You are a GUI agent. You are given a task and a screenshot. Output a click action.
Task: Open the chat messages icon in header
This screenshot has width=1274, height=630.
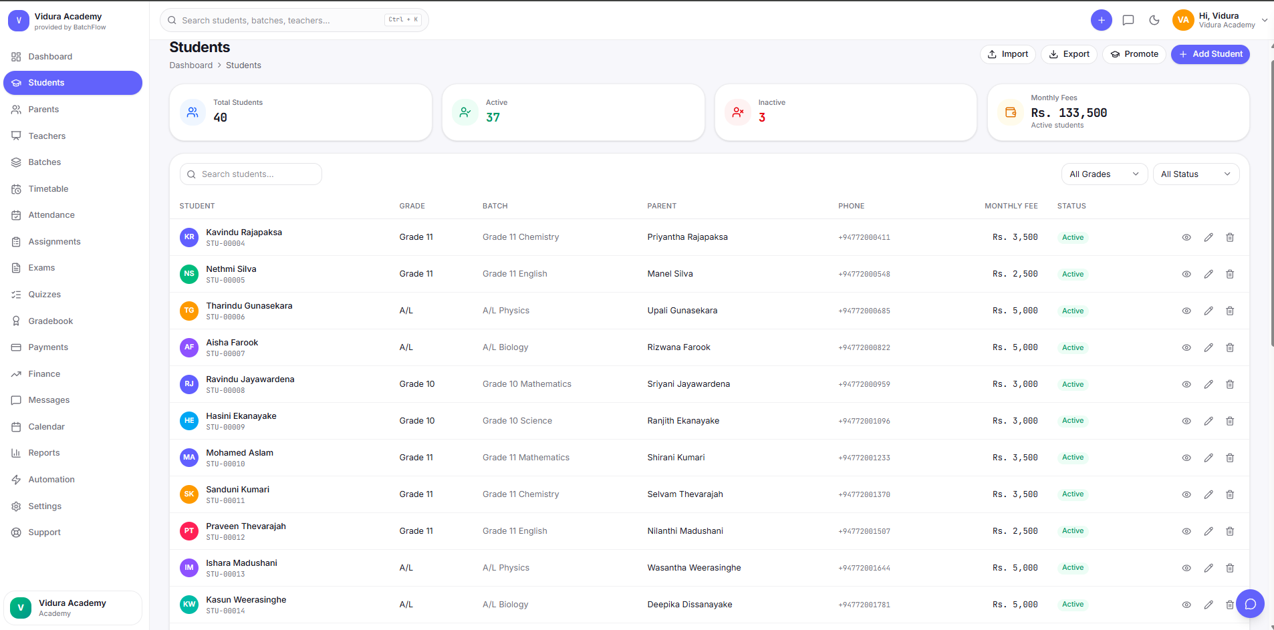tap(1128, 20)
